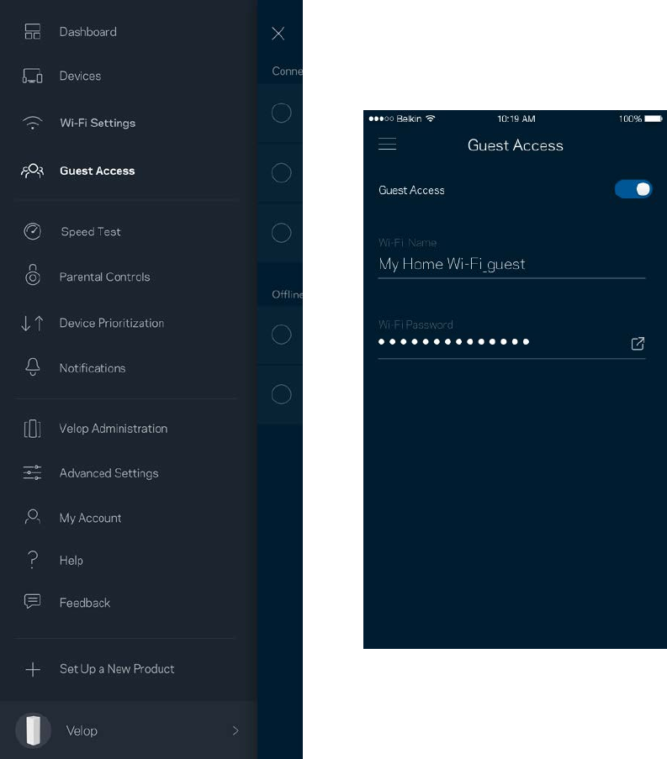Click the battery icon in phone status bar

coord(653,119)
